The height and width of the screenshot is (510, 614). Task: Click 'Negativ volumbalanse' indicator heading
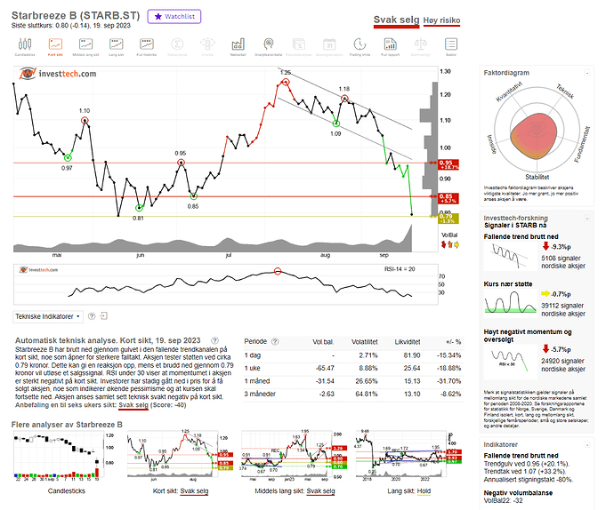pyautogui.click(x=518, y=493)
